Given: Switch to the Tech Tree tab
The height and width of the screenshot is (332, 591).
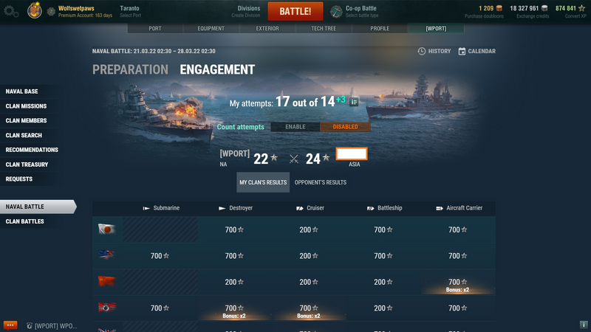Looking at the screenshot, I should coord(324,28).
